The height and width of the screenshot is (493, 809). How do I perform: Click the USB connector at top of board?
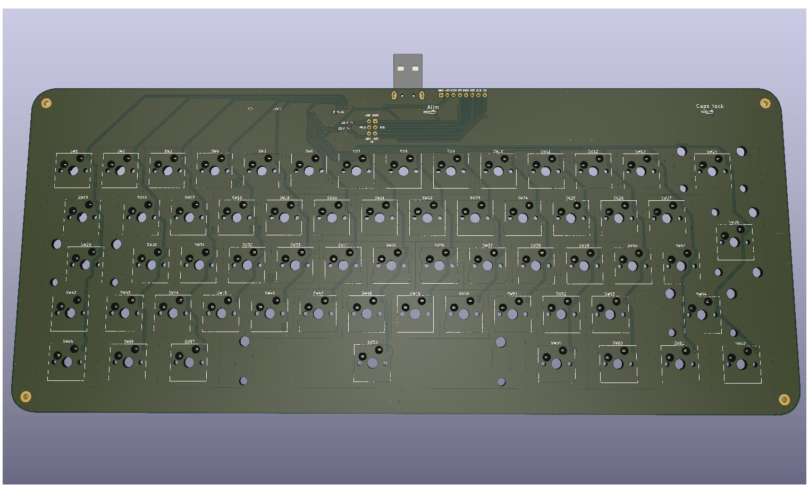click(408, 70)
